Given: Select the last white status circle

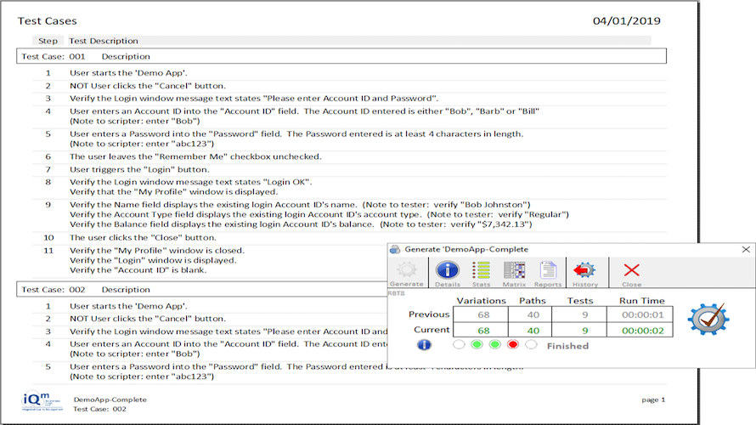Looking at the screenshot, I should (x=531, y=344).
